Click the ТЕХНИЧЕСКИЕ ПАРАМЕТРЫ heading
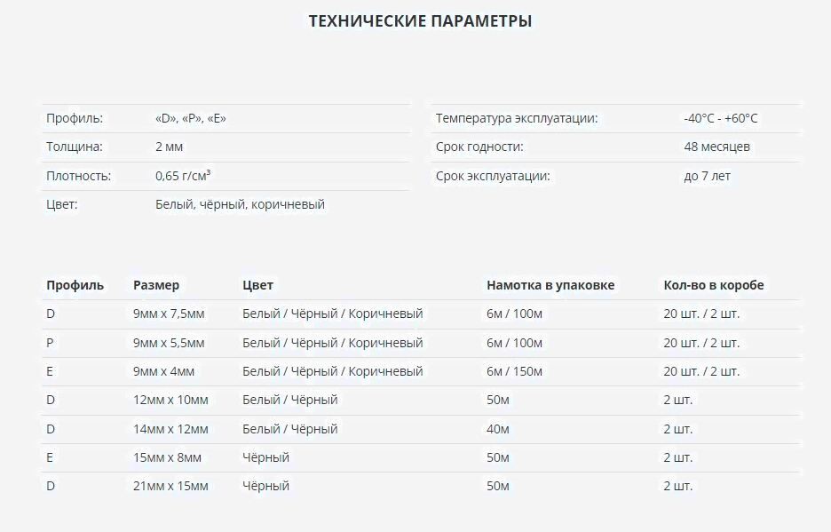The height and width of the screenshot is (532, 831). 420,21
